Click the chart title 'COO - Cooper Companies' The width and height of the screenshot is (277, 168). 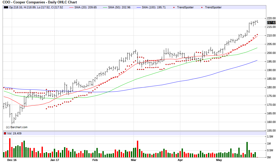[24, 2]
